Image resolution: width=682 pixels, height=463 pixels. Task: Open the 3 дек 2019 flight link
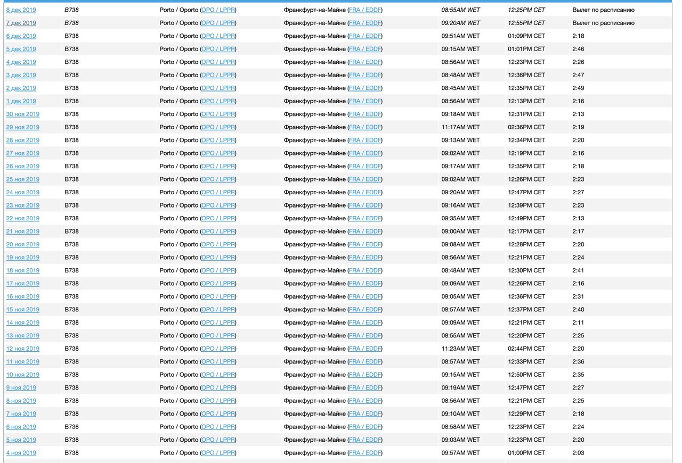point(21,75)
